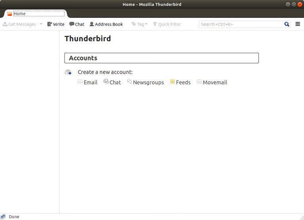
Task: Click the Get Messages download icon
Action: pyautogui.click(x=5, y=24)
